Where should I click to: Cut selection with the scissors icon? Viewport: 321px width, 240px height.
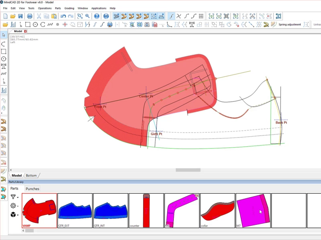point(39,16)
